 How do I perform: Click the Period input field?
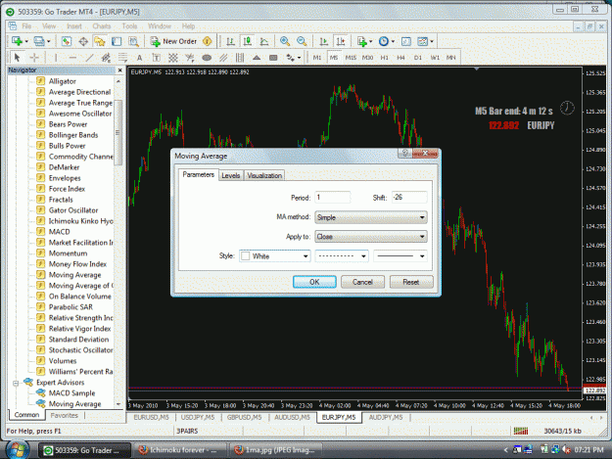(333, 198)
